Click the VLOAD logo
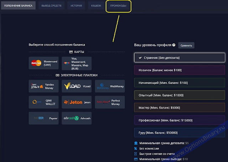Screen dimensions: 228x162 pos(72,86)
